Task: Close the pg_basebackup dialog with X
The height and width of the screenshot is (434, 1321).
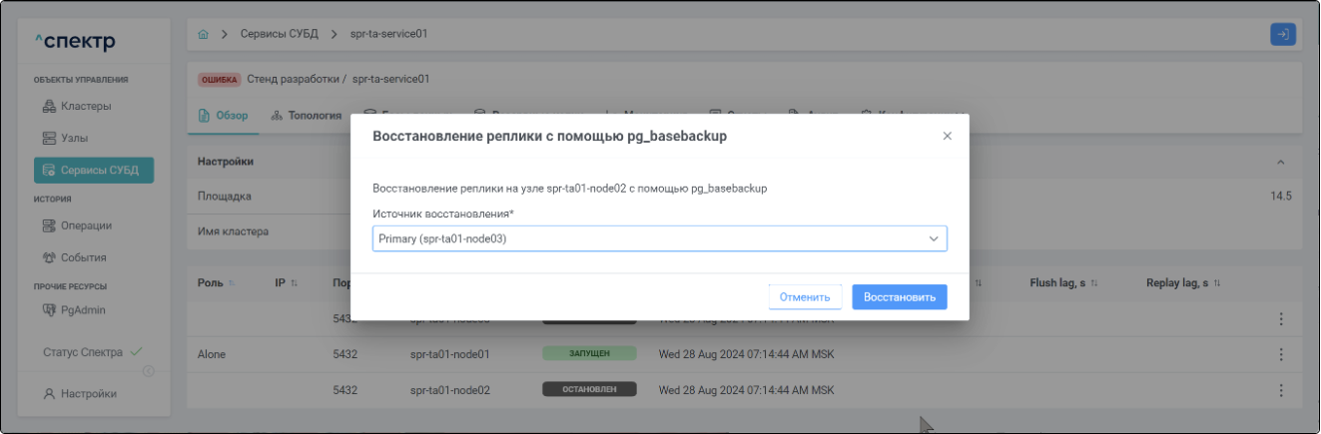Action: tap(948, 136)
